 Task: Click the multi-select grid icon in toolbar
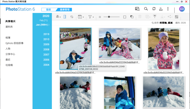click(x=177, y=17)
